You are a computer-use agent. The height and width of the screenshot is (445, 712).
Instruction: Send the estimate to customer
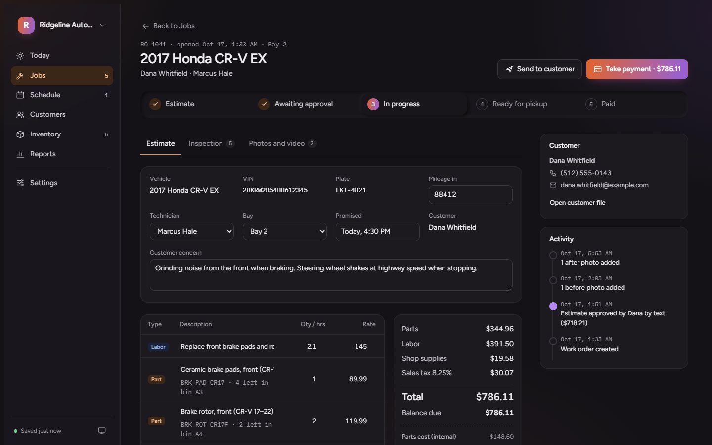click(539, 69)
